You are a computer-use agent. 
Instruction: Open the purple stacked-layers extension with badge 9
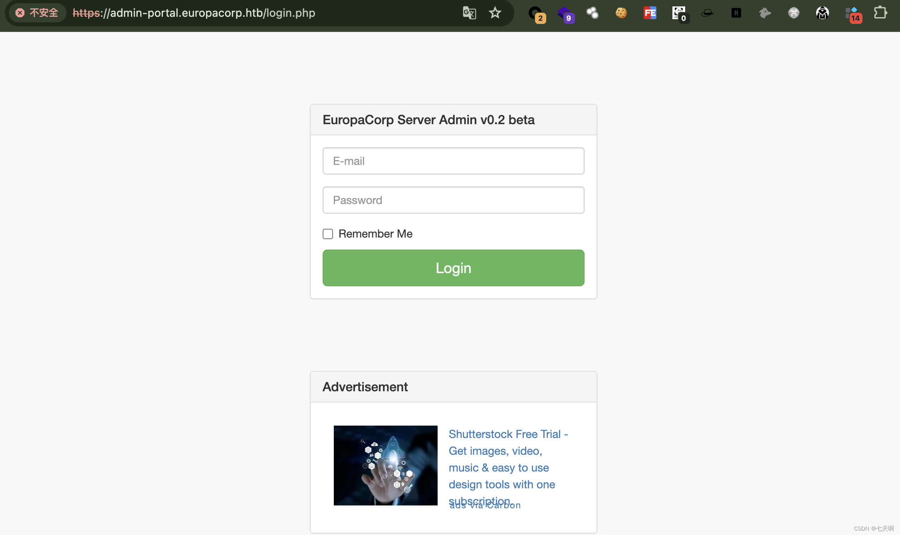[x=566, y=14]
